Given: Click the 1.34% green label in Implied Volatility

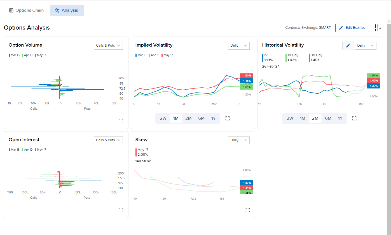Looking at the screenshot, I should point(247,87).
